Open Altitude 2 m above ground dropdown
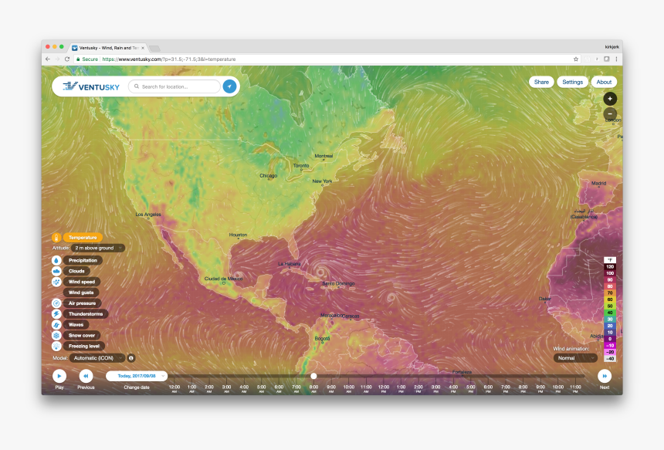 pos(98,248)
